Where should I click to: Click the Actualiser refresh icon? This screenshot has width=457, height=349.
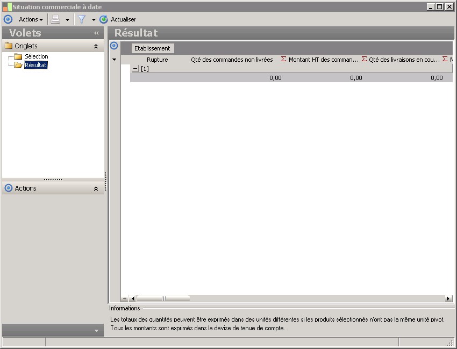(x=104, y=19)
